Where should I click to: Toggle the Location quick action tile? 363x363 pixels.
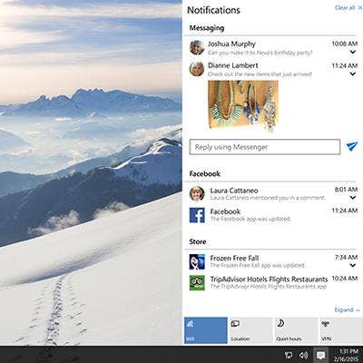tap(250, 330)
